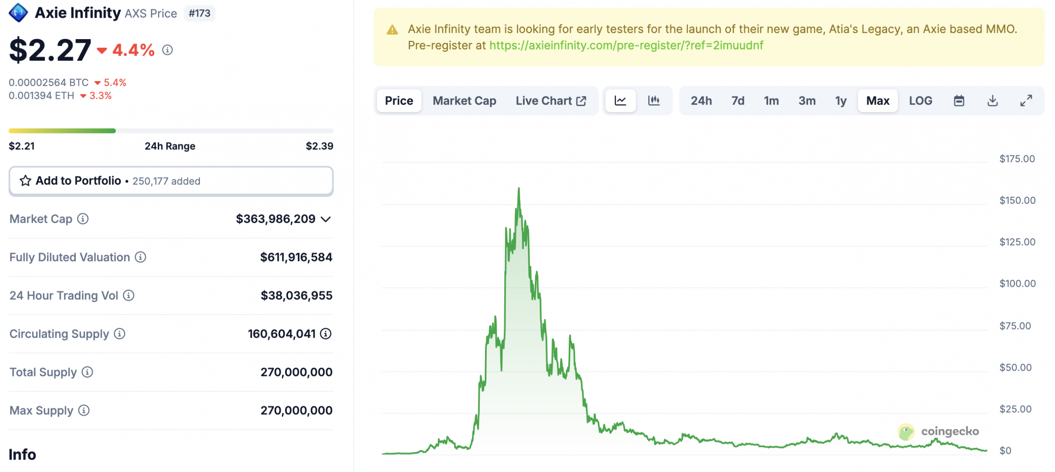Select the 24h time range
Viewport: 1055px width, 472px height.
pyautogui.click(x=701, y=100)
